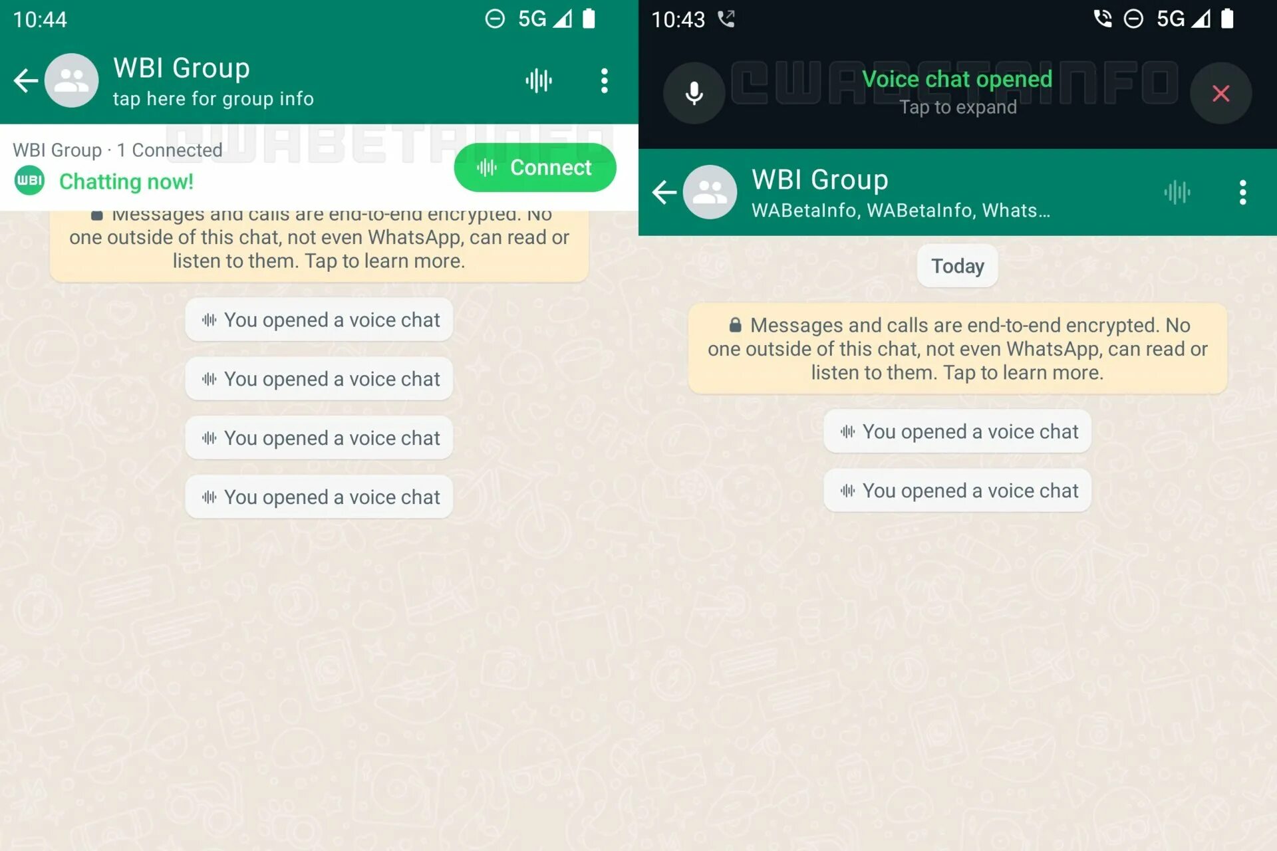Tap the group avatar icon left screen
Screen dimensions: 1277x851
coord(71,80)
